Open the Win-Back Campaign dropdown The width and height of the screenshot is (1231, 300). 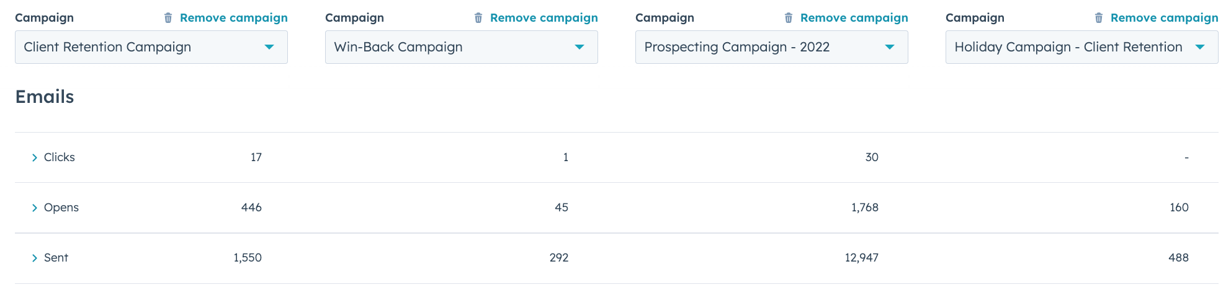tap(462, 47)
